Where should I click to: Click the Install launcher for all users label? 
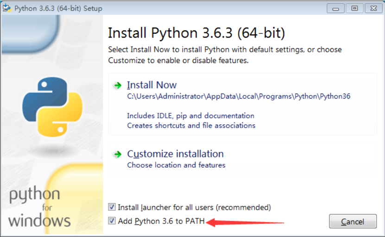click(x=194, y=207)
